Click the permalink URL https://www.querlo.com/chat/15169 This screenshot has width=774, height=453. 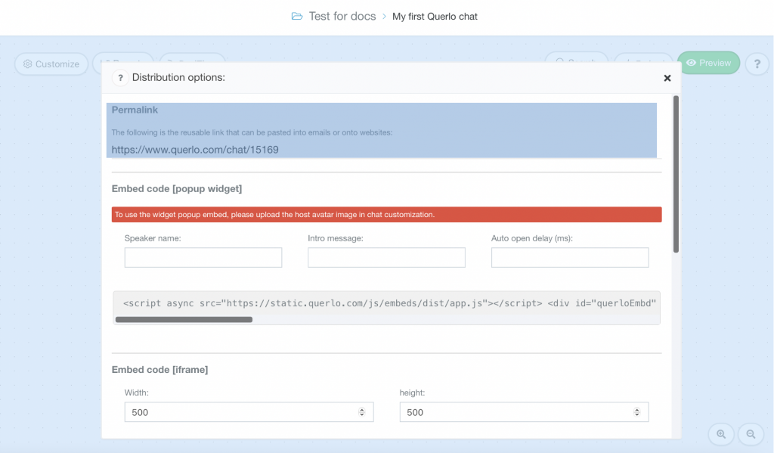(195, 150)
